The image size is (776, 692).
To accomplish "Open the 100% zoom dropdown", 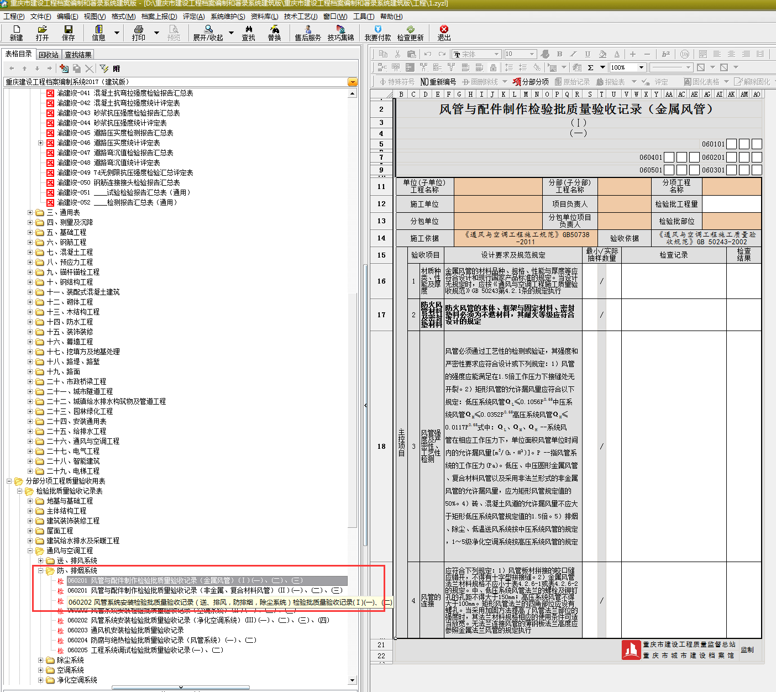I will coord(642,67).
